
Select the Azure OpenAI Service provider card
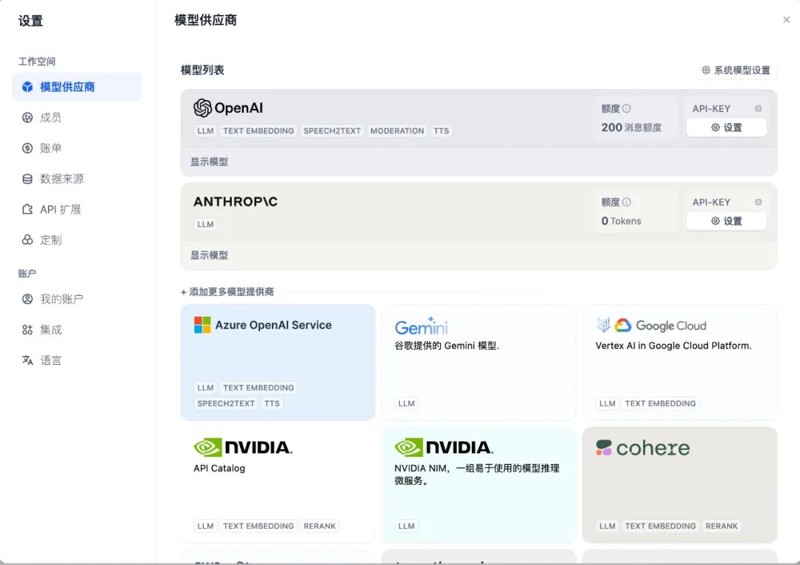pos(278,362)
